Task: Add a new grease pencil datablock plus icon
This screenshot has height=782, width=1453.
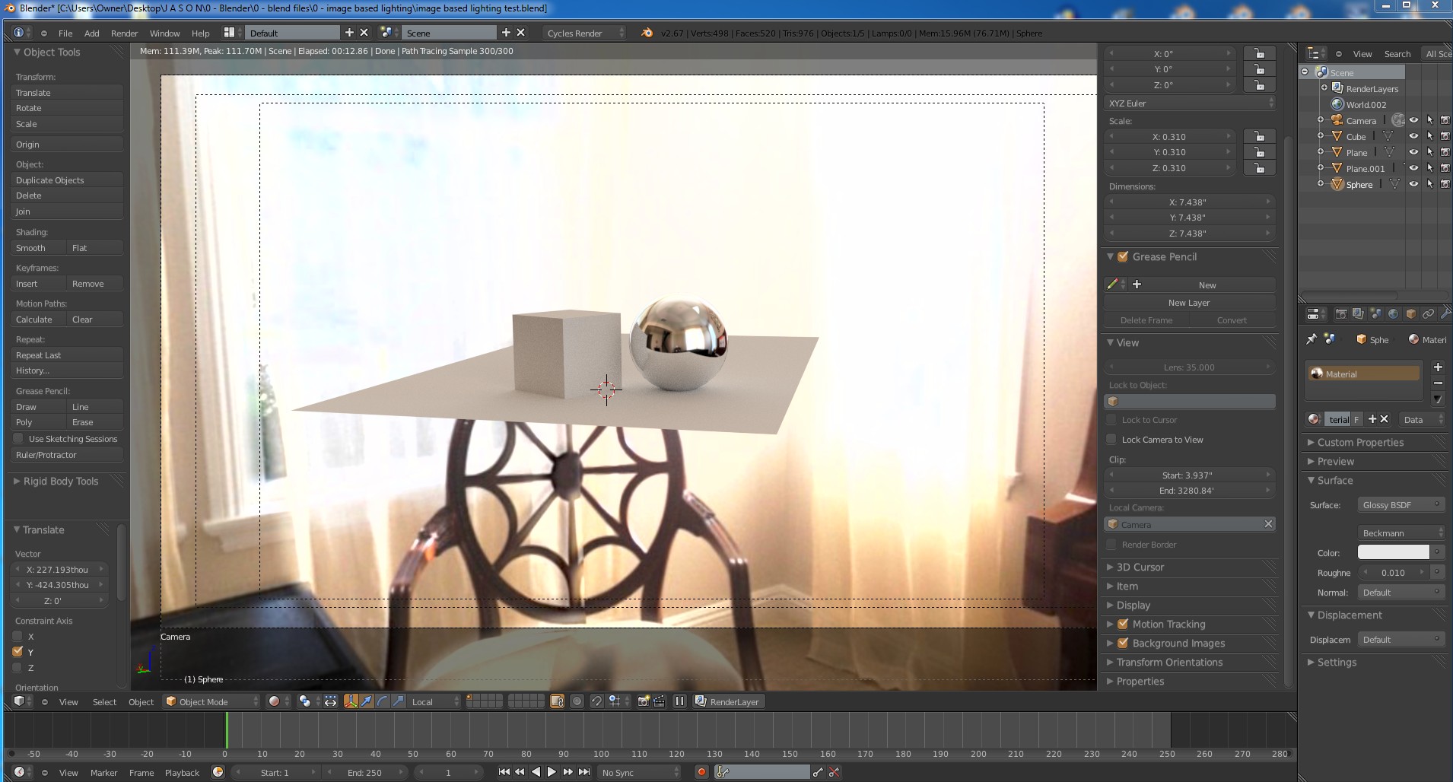Action: 1137,285
